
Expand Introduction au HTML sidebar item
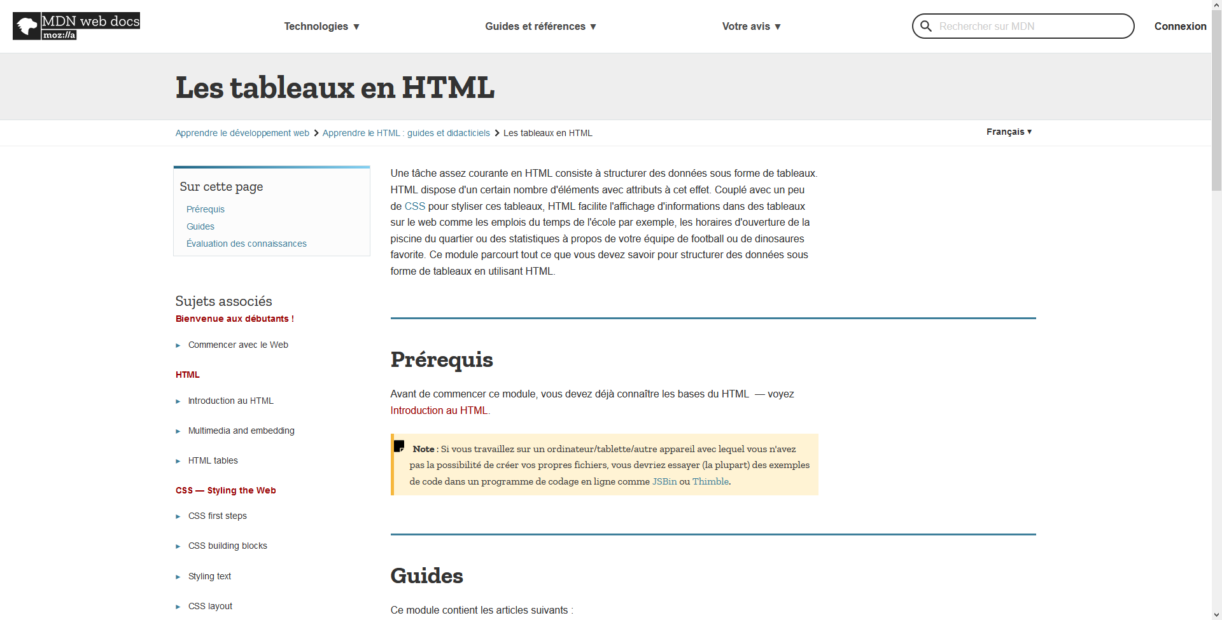click(x=230, y=401)
